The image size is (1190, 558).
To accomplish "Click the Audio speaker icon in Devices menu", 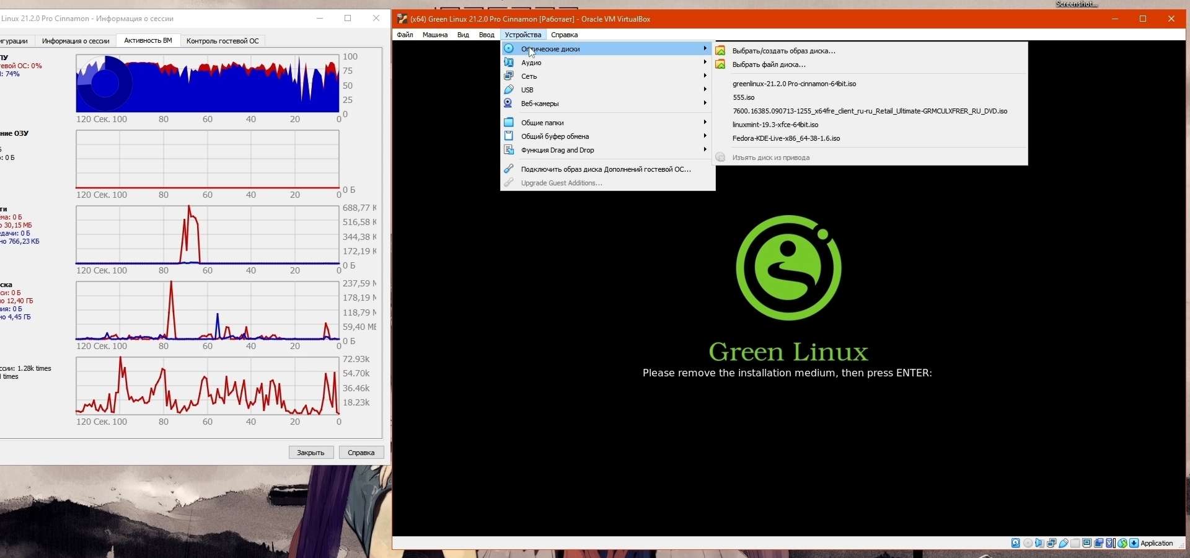I will [509, 62].
